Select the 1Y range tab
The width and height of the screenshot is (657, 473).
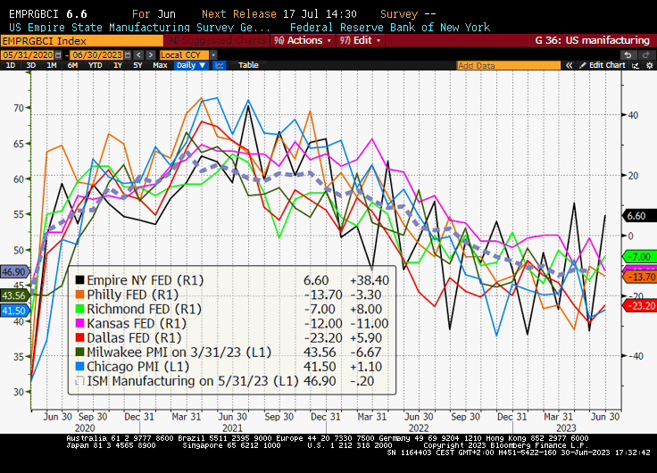pos(118,65)
